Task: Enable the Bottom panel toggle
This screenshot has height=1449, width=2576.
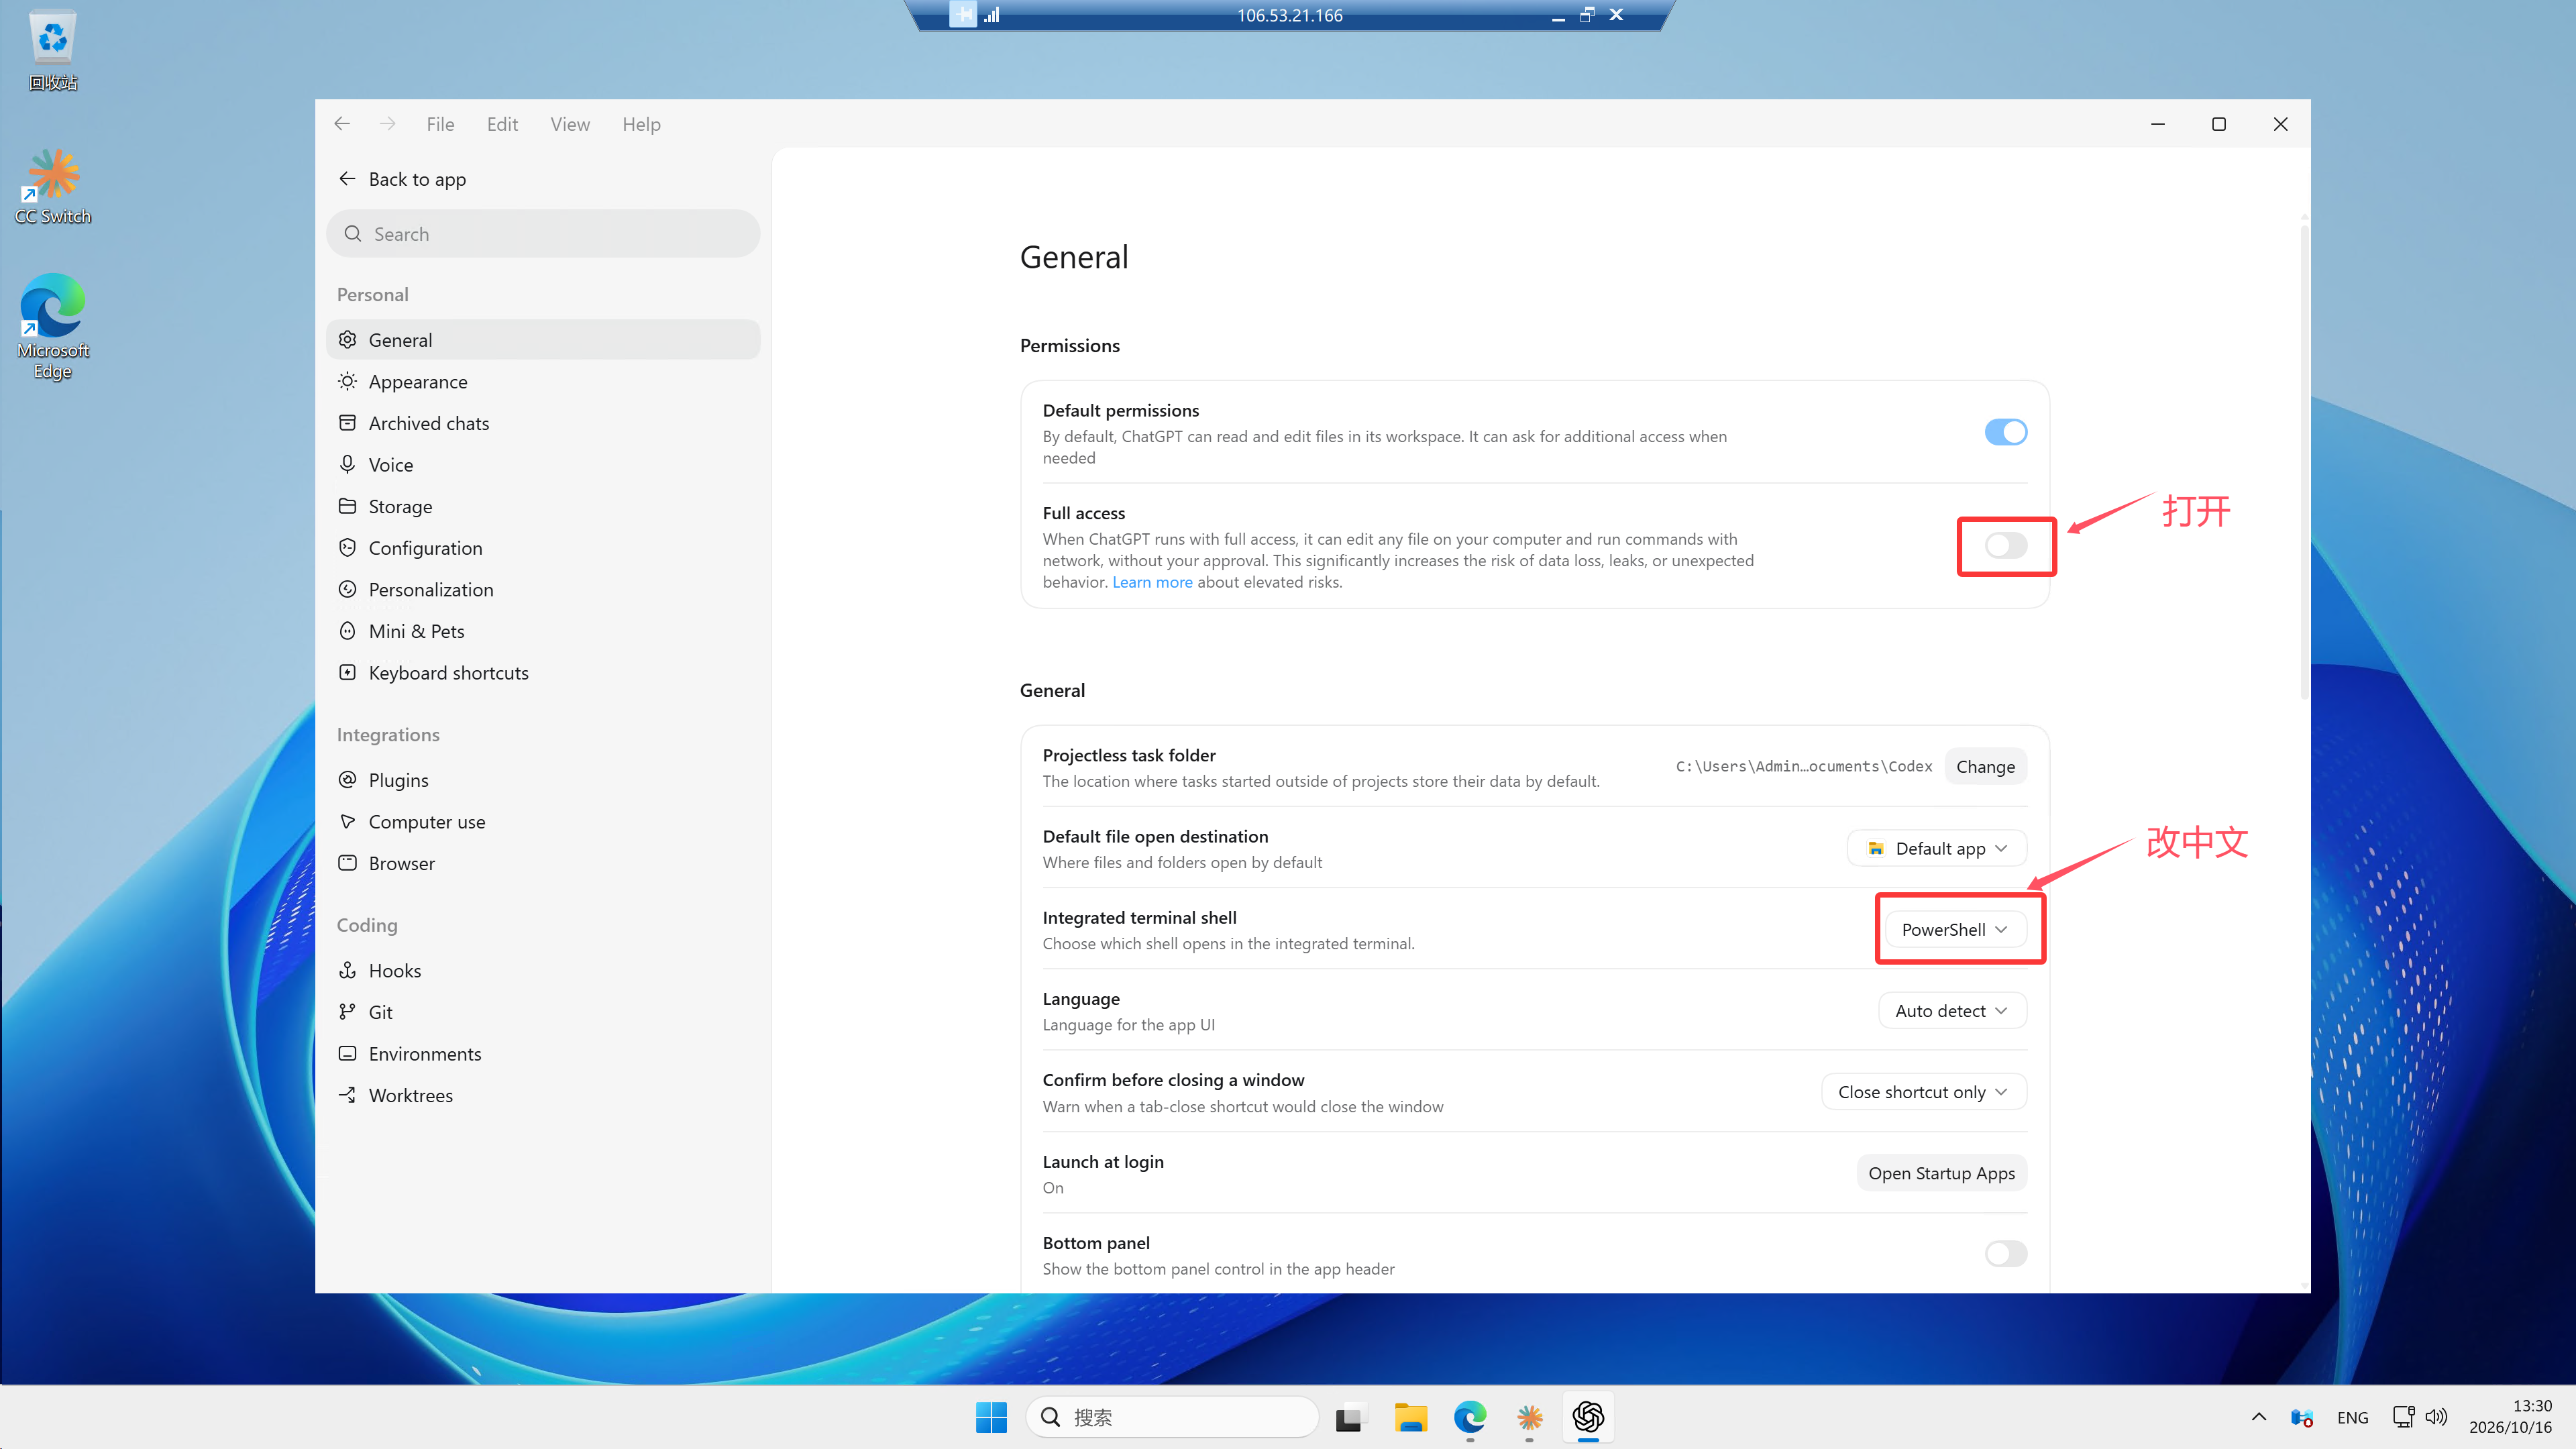Action: tap(2006, 1253)
